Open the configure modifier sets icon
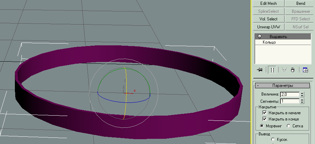This screenshot has height=144, width=315. [x=305, y=70]
